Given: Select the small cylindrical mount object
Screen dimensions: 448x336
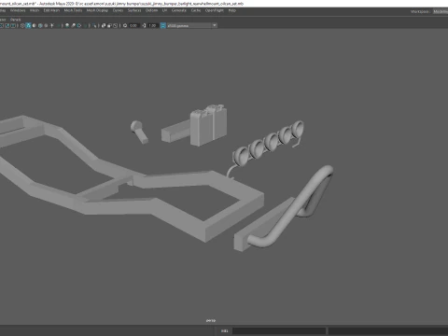Looking at the screenshot, I should pyautogui.click(x=139, y=132).
